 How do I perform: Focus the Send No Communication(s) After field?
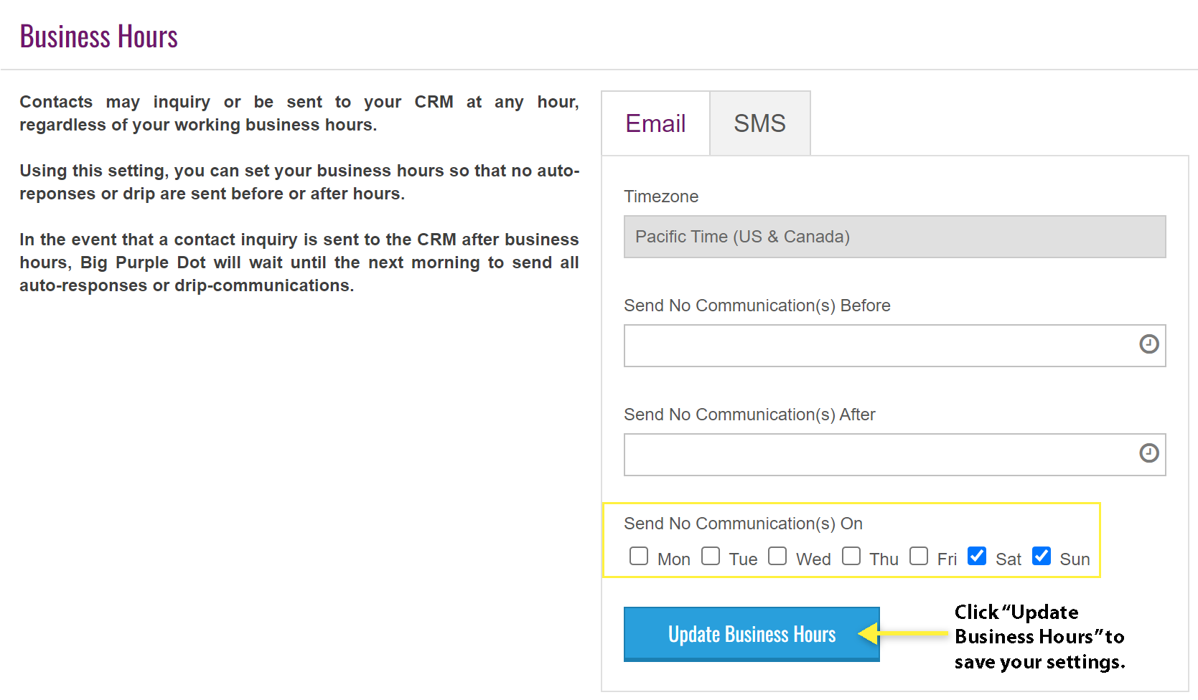pos(895,455)
